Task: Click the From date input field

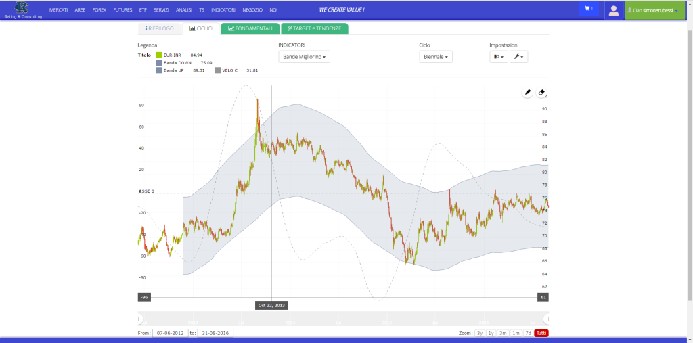Action: (x=169, y=333)
